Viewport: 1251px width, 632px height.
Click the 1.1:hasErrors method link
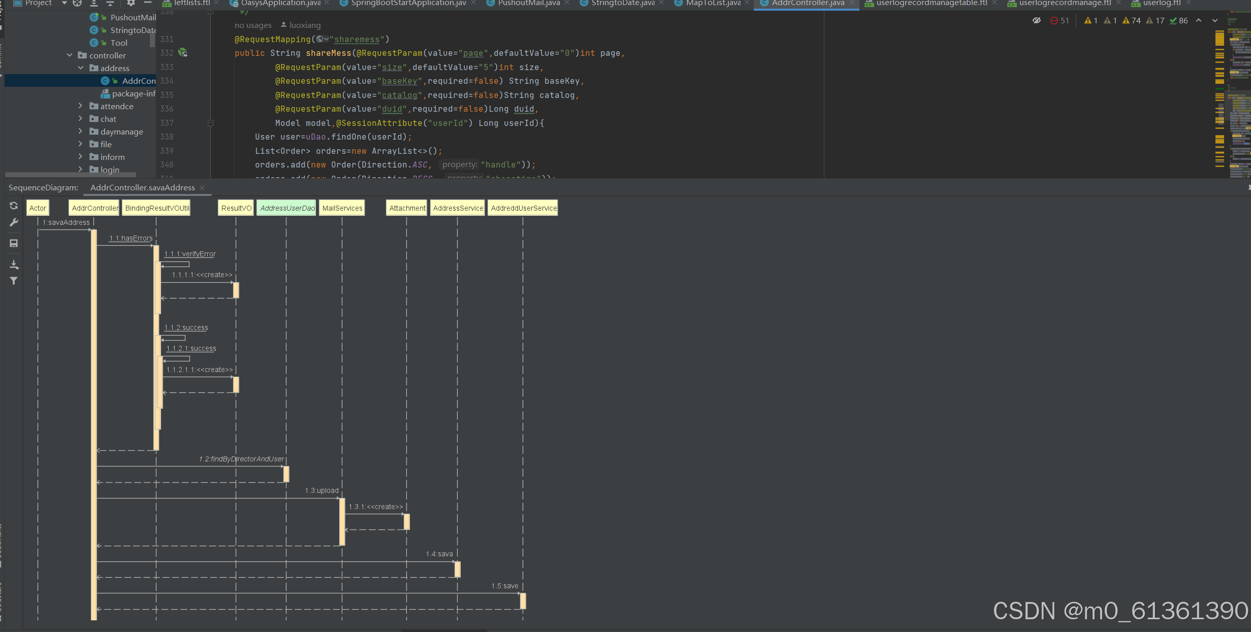click(131, 238)
